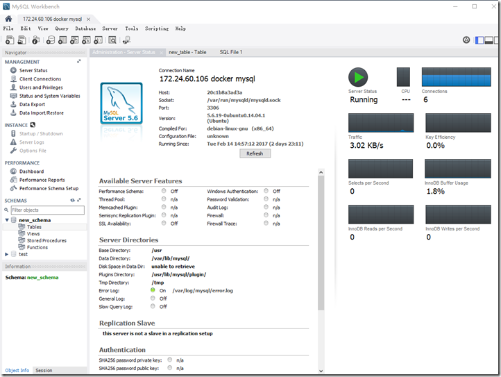The width and height of the screenshot is (501, 377).
Task: Close the 172.24.60.106 docker mysql connection tab
Action: pyautogui.click(x=88, y=19)
